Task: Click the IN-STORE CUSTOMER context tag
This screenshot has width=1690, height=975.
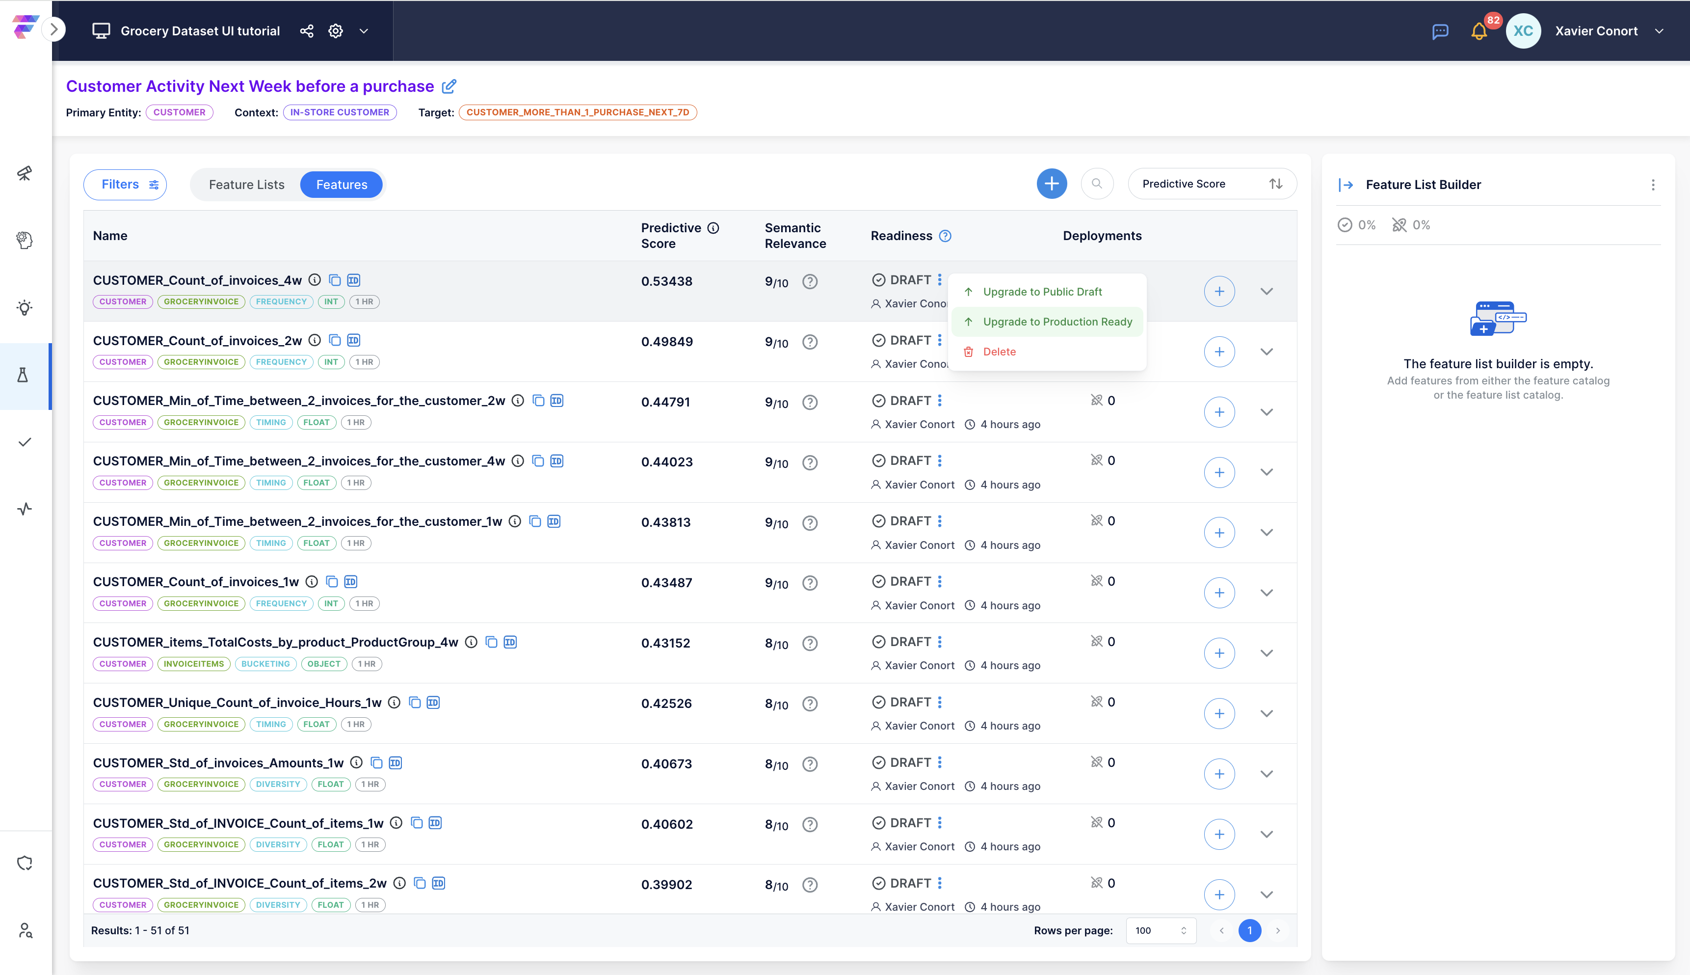Action: (x=340, y=112)
